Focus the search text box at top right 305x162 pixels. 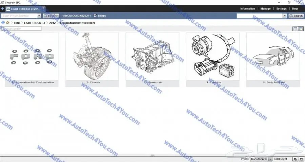[260, 16]
